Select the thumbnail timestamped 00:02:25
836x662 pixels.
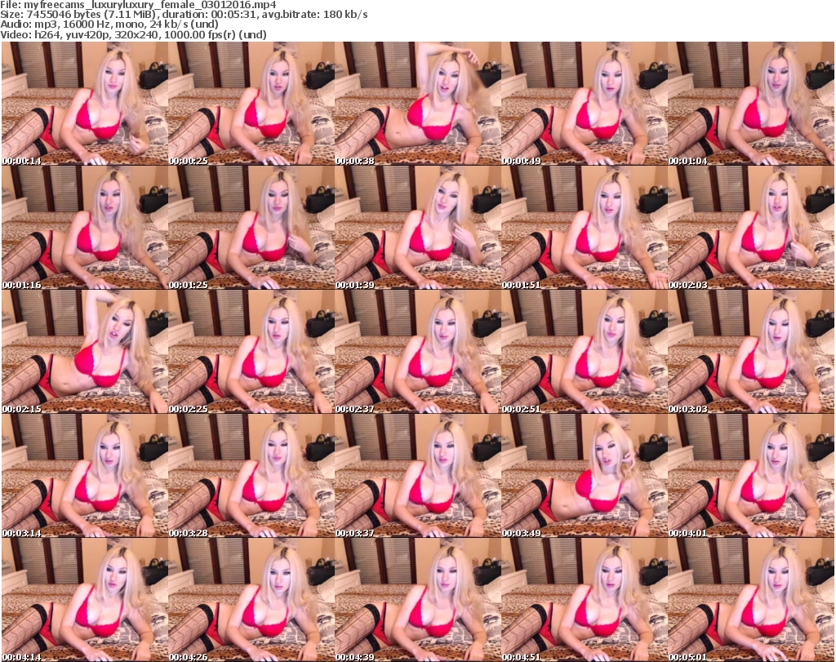251,352
